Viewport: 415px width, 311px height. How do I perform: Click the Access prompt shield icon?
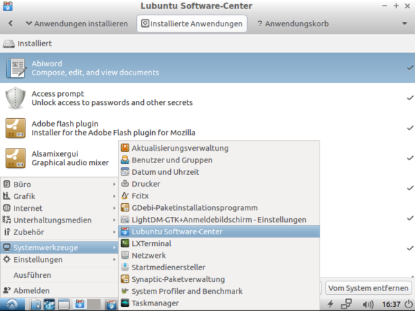pyautogui.click(x=16, y=98)
